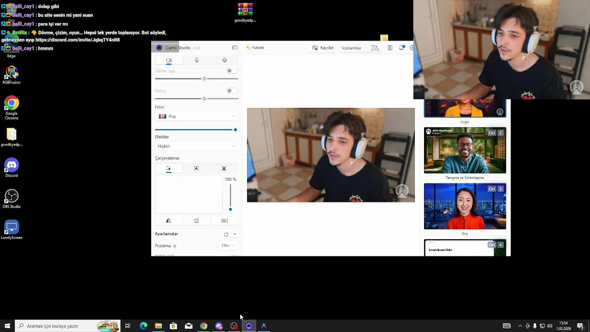
Task: Click the Windows Start button
Action: coord(7,326)
